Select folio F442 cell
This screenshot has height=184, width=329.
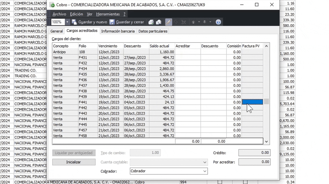[x=88, y=108]
